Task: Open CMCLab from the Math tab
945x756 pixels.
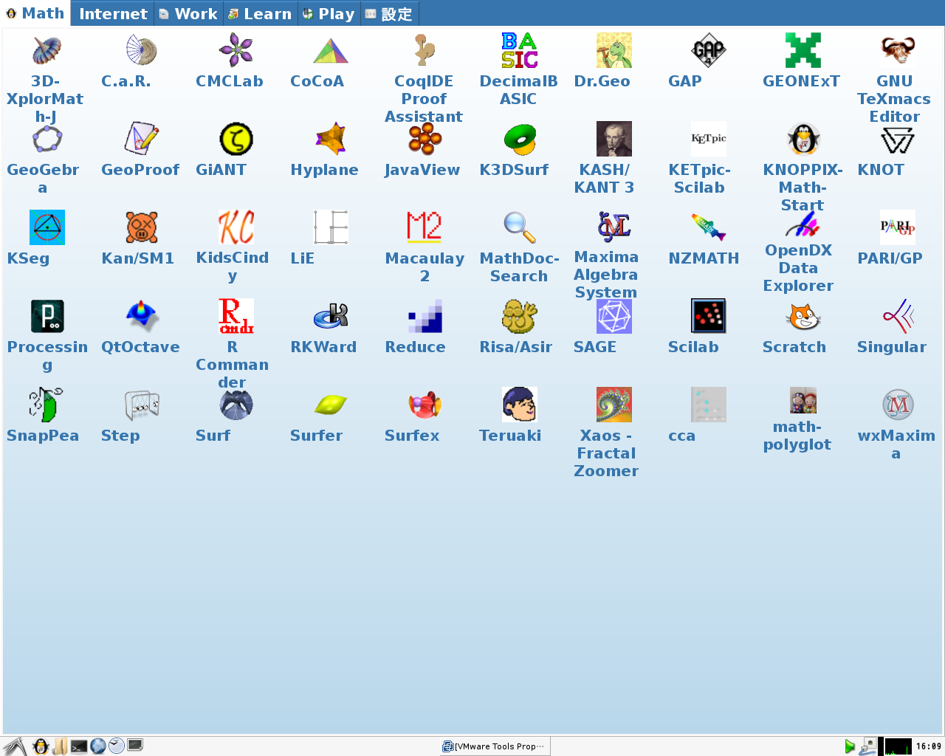Action: coord(236,50)
